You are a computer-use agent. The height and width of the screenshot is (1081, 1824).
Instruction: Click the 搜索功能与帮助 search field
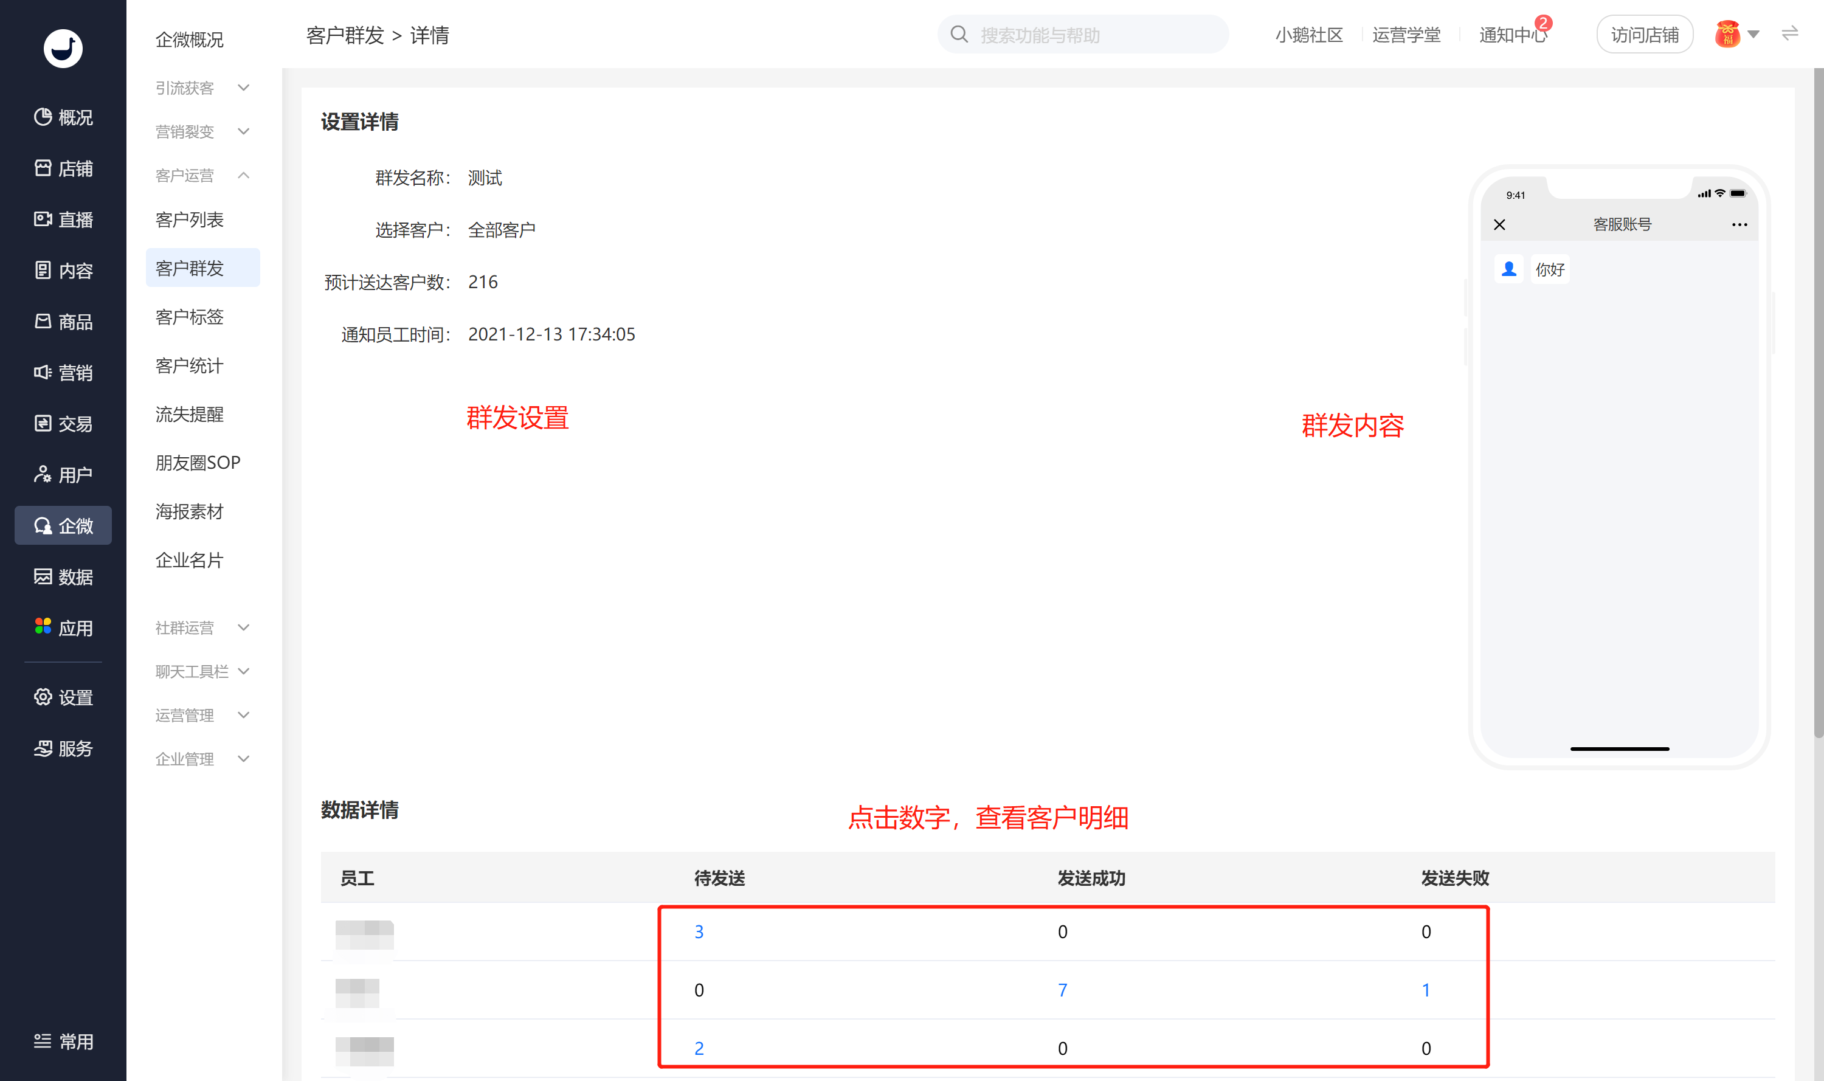(1082, 34)
